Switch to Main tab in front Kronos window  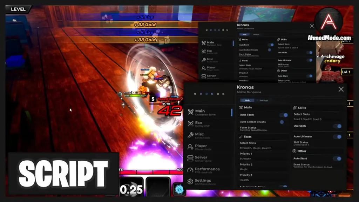[x=247, y=100]
